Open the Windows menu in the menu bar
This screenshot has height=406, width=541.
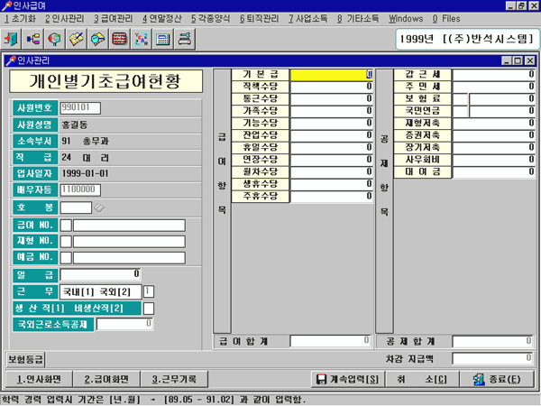tap(407, 18)
